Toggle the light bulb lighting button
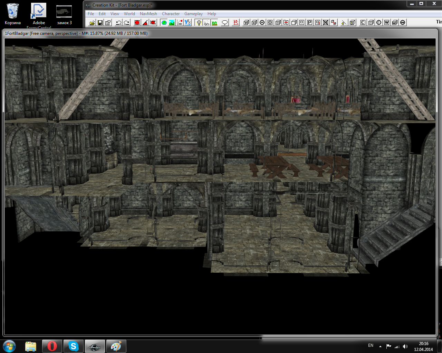Screen dimensions: 442x353 pyautogui.click(x=199, y=22)
